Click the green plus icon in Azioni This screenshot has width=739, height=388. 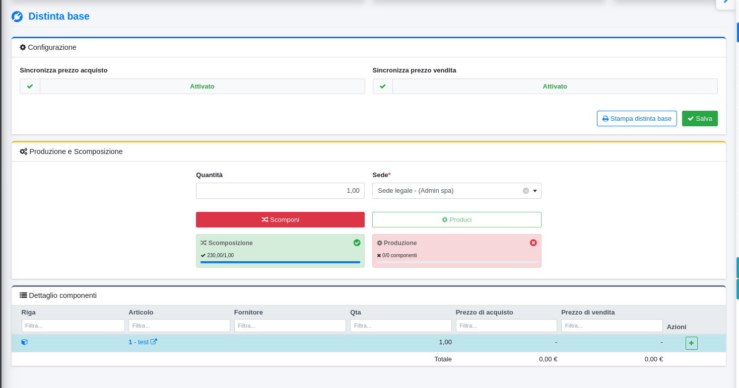691,343
